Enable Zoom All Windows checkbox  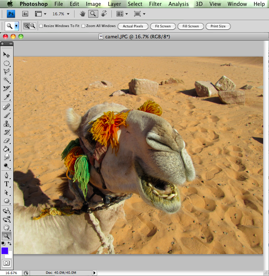(x=83, y=26)
